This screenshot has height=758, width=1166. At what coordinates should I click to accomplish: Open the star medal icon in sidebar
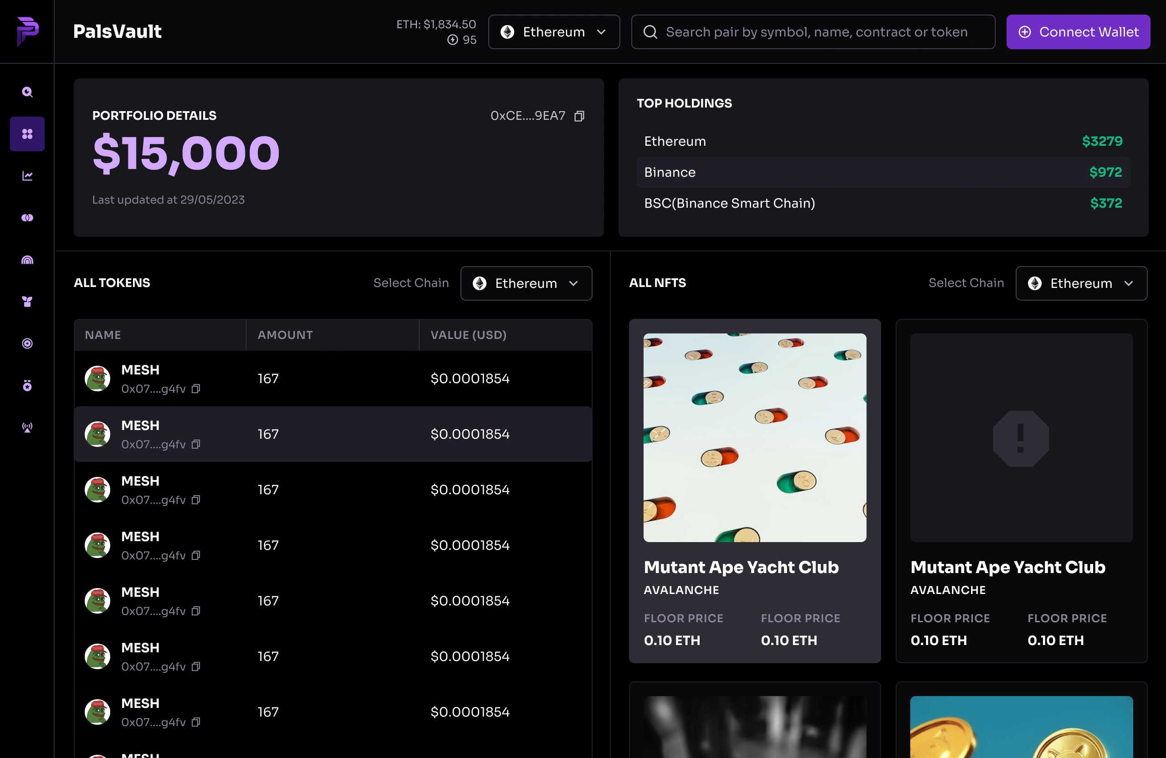click(27, 386)
